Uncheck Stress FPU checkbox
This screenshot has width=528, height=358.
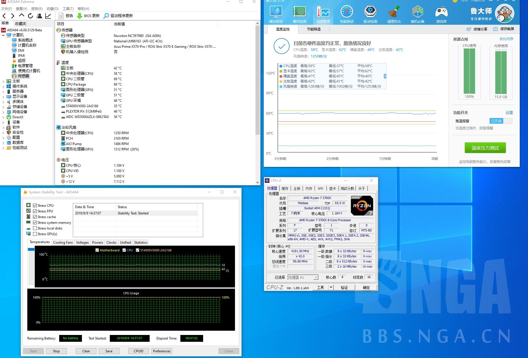35,211
